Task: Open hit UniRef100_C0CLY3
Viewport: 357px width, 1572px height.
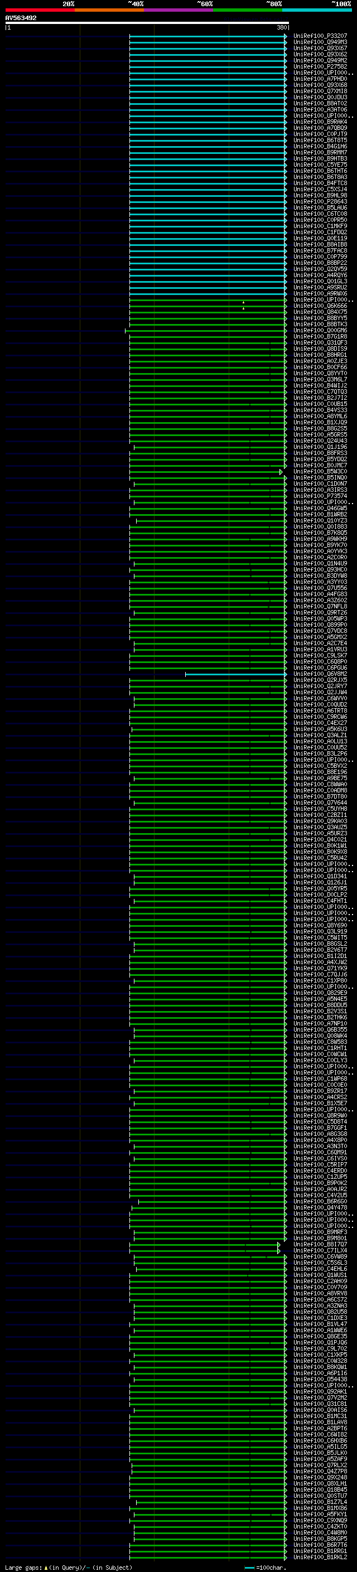Action: tap(320, 1060)
